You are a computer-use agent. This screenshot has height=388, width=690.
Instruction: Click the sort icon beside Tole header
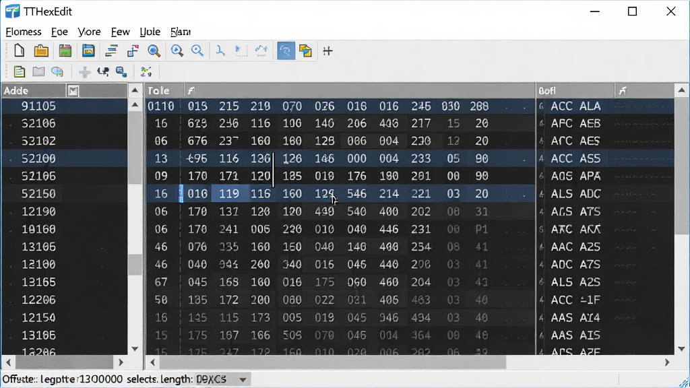191,91
